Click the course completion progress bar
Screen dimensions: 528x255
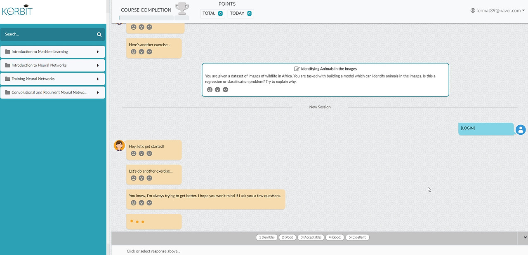146,18
